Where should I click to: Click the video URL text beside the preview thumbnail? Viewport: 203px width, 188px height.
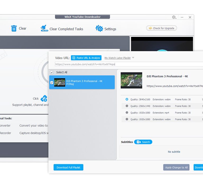coord(175,86)
